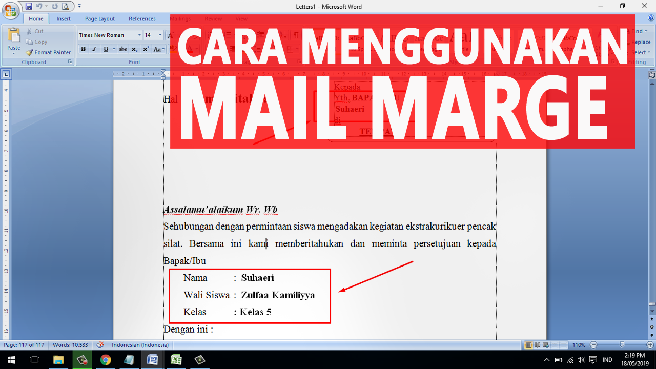The width and height of the screenshot is (656, 369).
Task: Open word count from status bar
Action: pos(70,345)
